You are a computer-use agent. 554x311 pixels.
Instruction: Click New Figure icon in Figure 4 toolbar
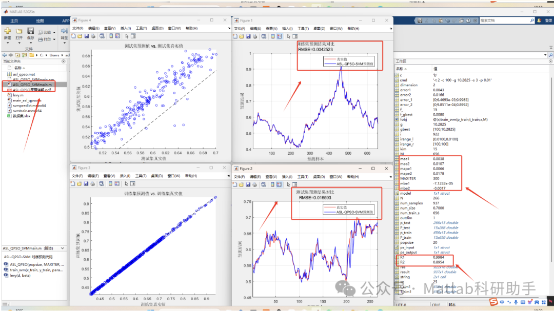point(73,36)
